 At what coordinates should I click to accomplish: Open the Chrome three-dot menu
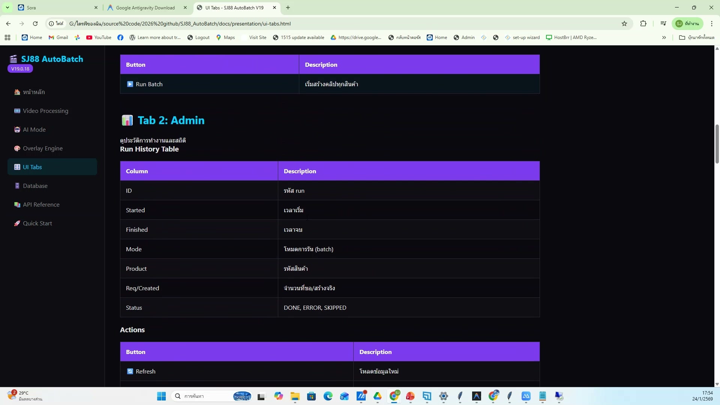point(711,24)
